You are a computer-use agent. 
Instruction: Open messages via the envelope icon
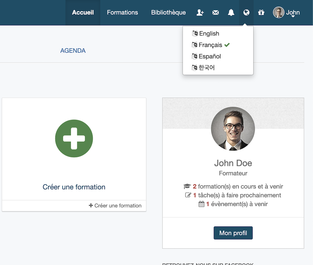tap(216, 13)
